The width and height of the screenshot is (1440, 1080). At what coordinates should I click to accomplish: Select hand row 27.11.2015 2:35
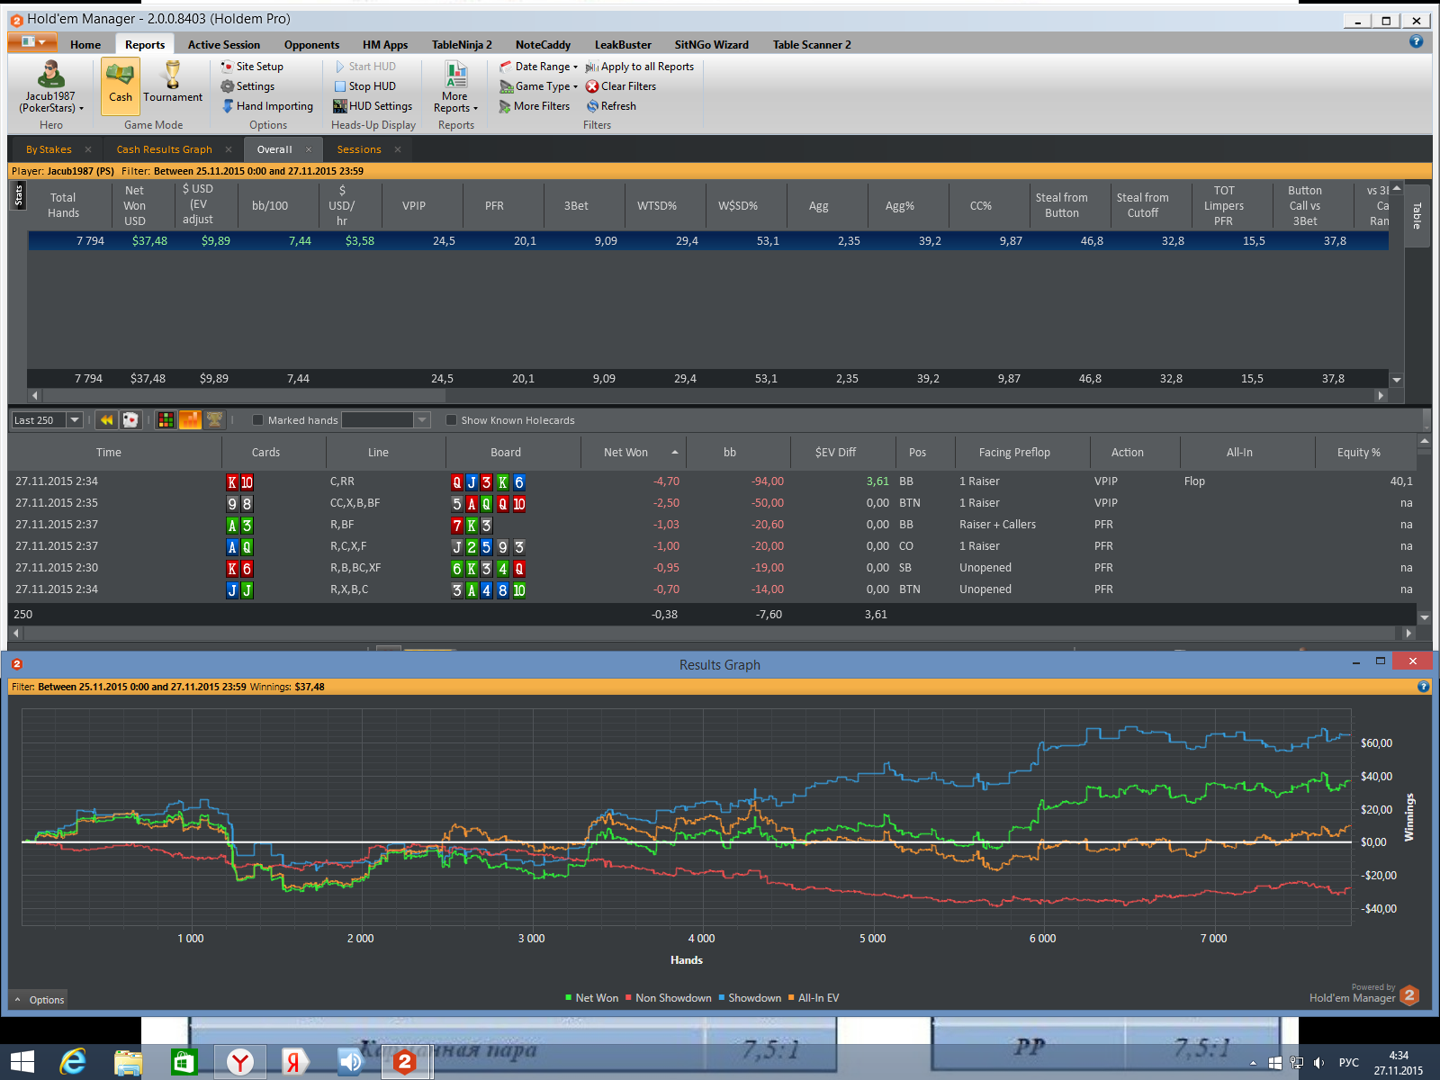(x=712, y=503)
